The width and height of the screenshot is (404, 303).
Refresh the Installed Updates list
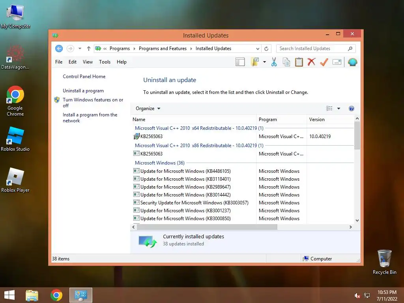pyautogui.click(x=266, y=49)
